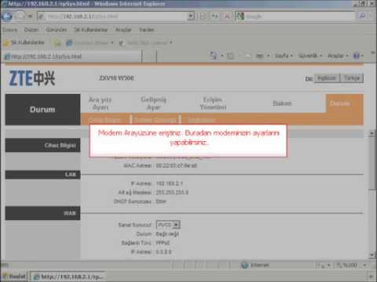Open the Güvenlik dropdown menu
Image resolution: width=377 pixels, height=282 pixels.
310,56
